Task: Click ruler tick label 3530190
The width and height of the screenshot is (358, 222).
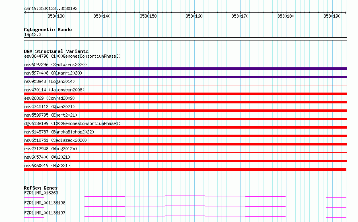Action: pos(332,16)
